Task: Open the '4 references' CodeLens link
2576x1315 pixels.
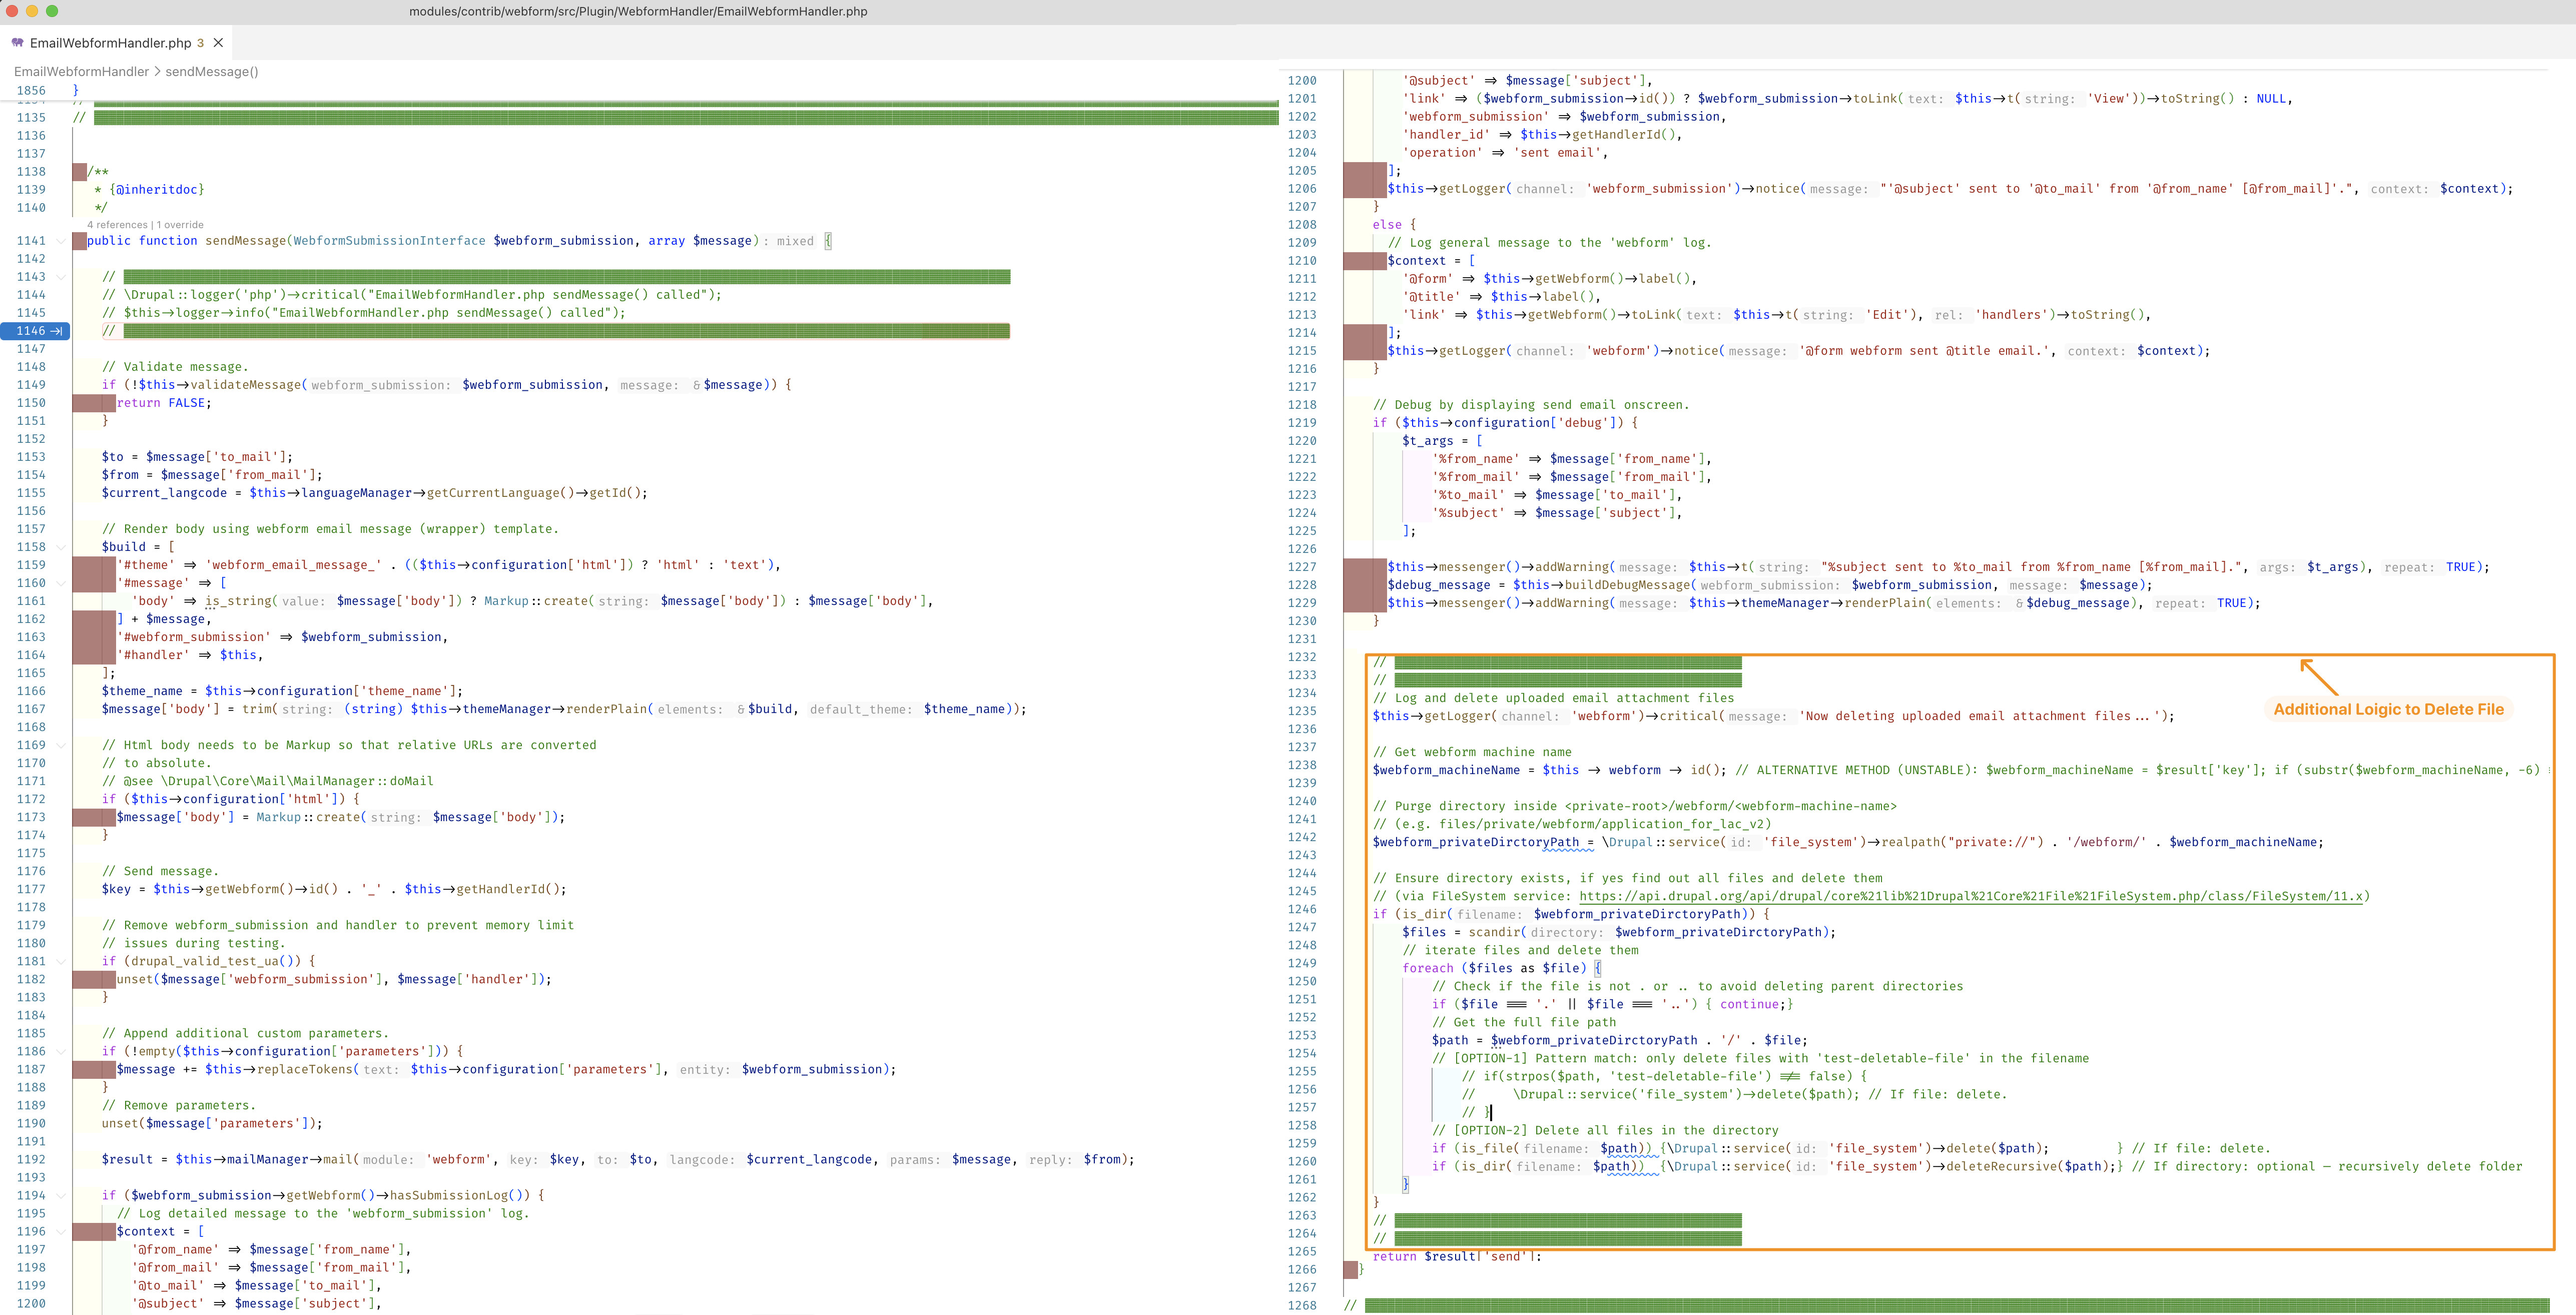Action: click(x=117, y=224)
